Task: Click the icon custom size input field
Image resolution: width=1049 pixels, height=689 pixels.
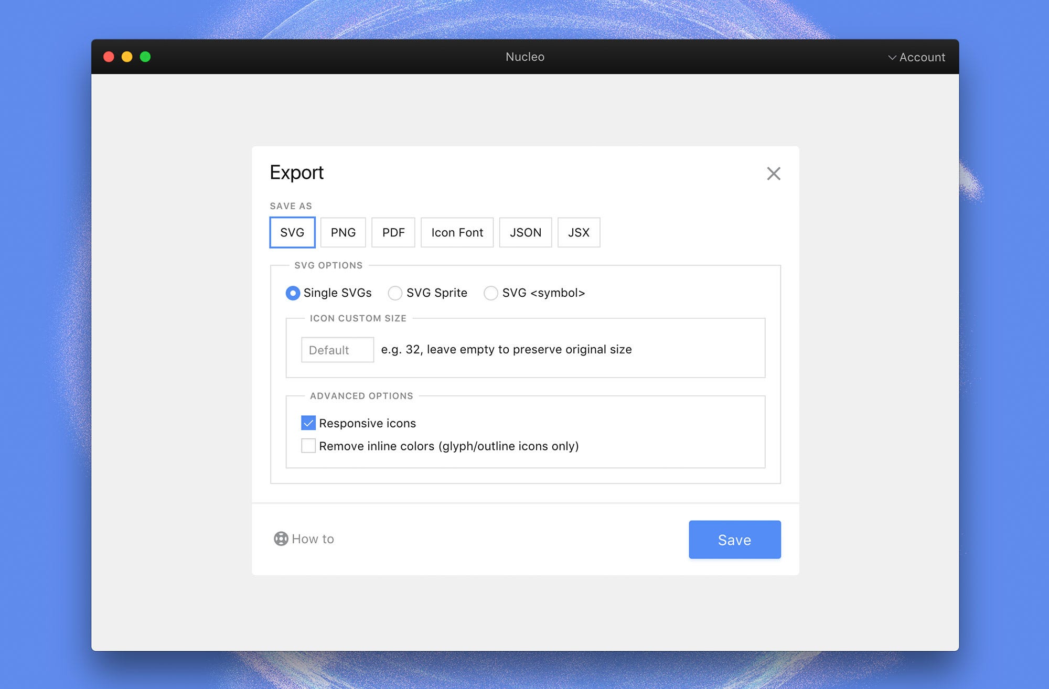Action: tap(337, 350)
